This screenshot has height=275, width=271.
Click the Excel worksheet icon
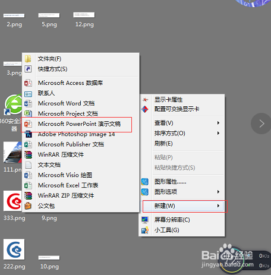pos(28,185)
